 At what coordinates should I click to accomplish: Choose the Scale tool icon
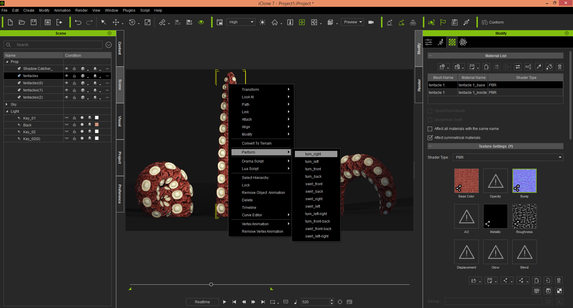(x=147, y=22)
